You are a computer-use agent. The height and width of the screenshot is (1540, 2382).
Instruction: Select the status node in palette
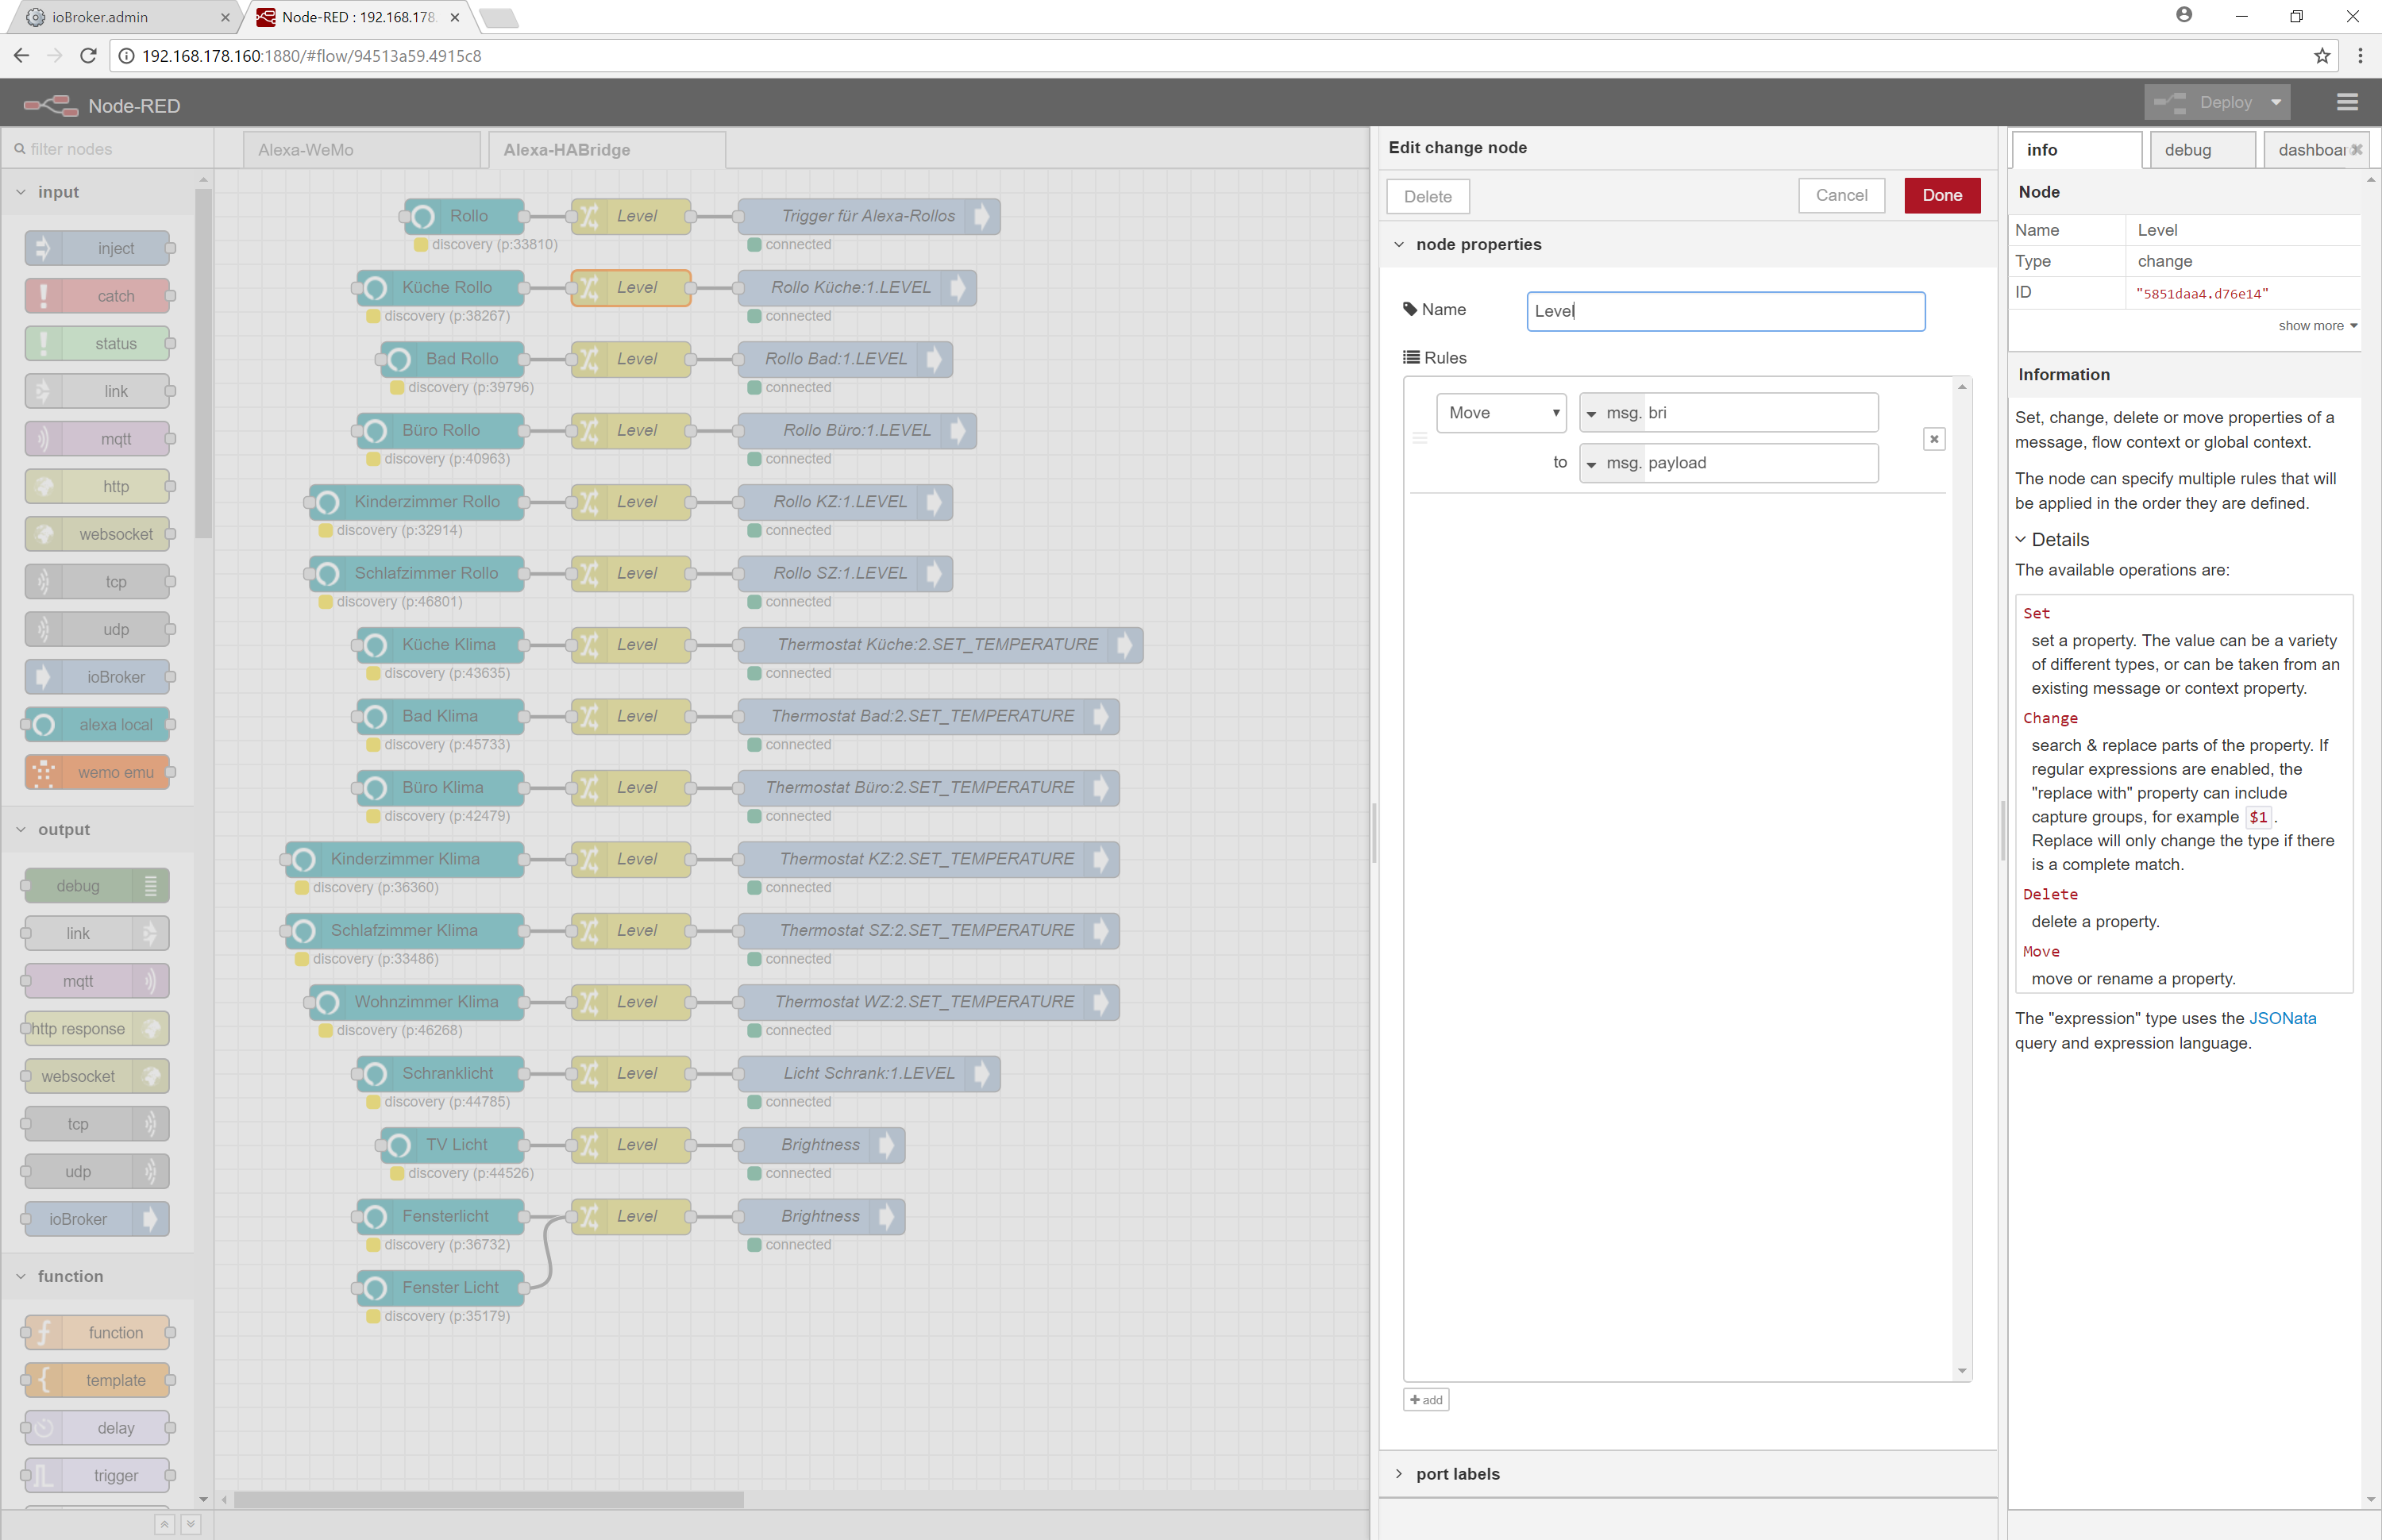97,344
